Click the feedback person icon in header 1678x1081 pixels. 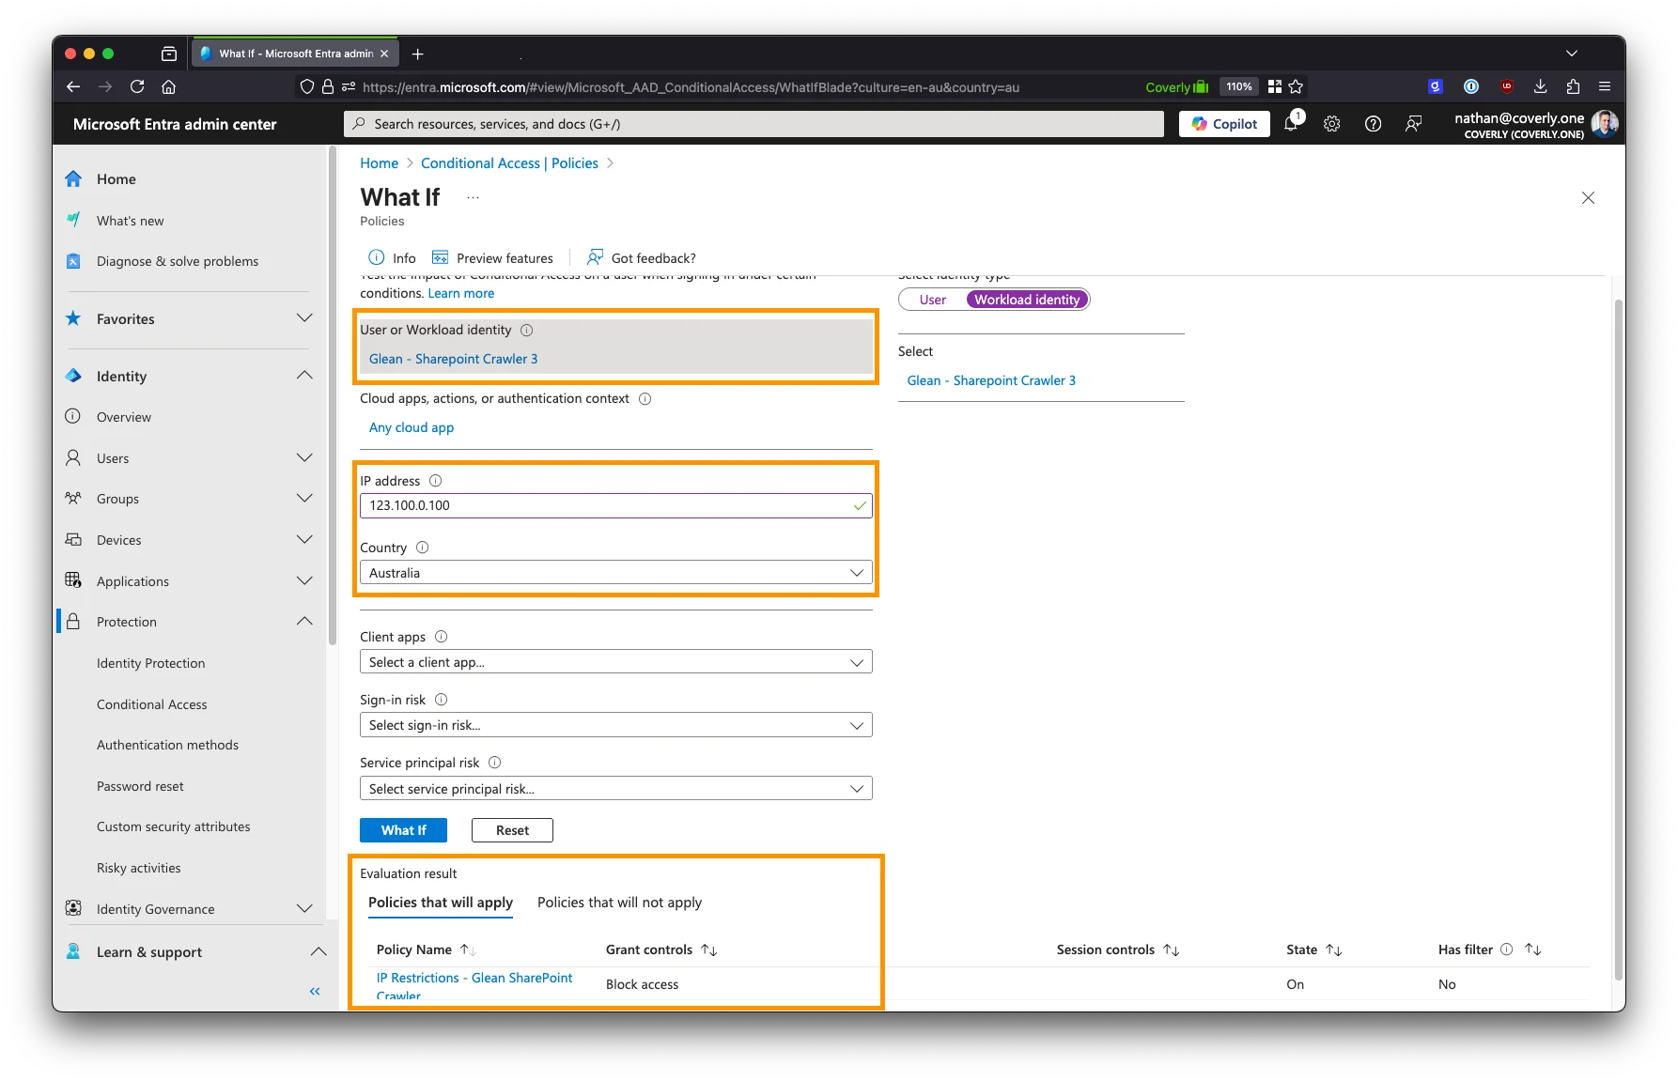pyautogui.click(x=1413, y=124)
